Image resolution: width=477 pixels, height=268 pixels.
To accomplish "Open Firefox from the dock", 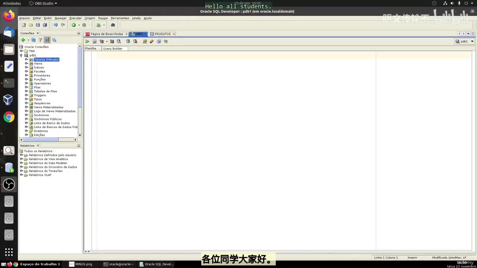I will (x=9, y=16).
